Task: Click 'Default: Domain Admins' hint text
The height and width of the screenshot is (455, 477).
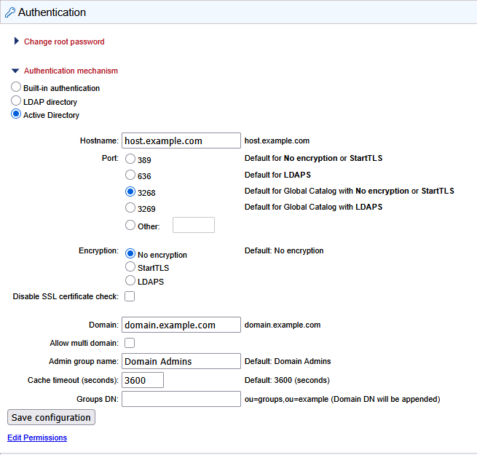Action: pos(288,361)
